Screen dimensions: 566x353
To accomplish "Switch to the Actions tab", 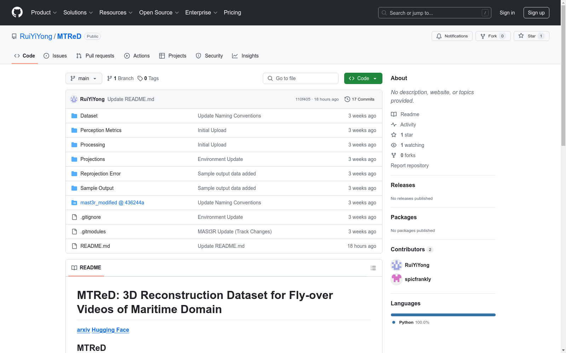I will 137,56.
